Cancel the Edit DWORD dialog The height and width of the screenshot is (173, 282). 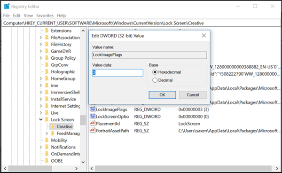(193, 95)
